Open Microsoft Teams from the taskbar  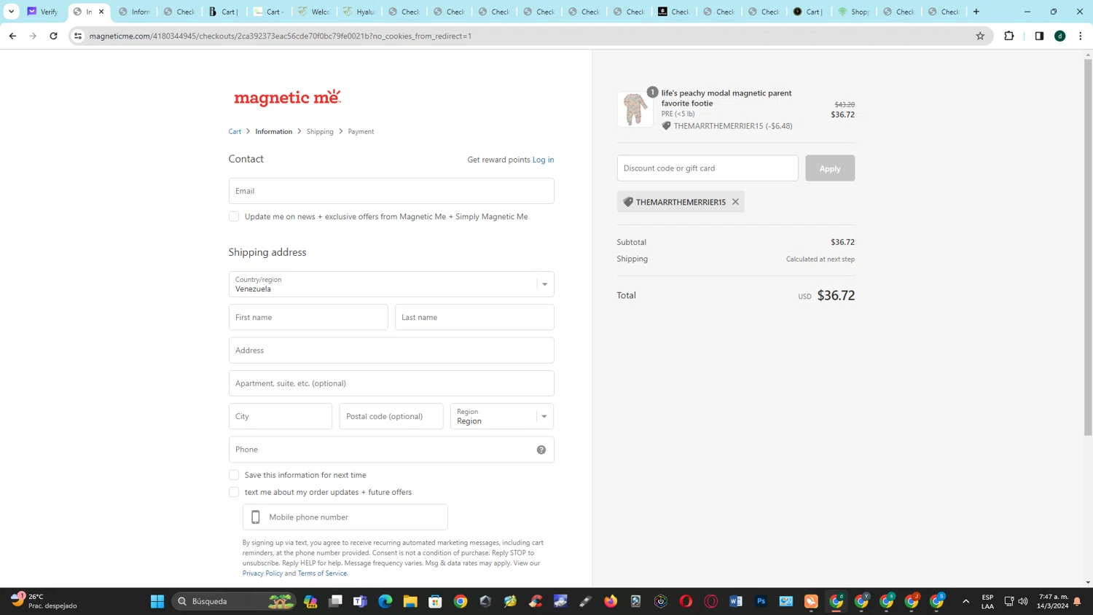pyautogui.click(x=360, y=601)
